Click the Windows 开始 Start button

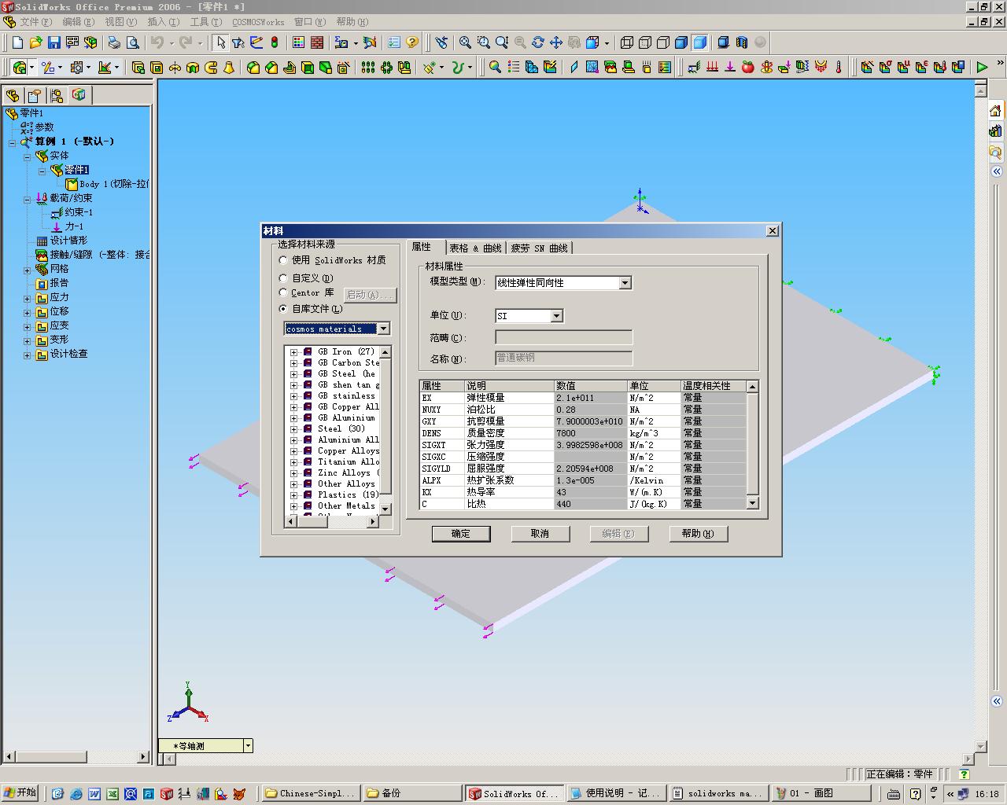point(21,793)
